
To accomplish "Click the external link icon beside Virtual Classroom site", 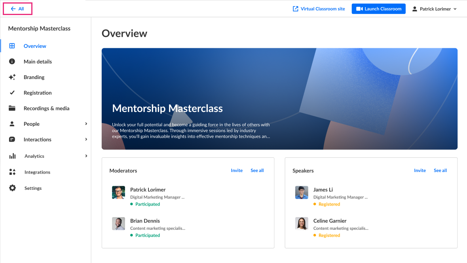I will (x=296, y=9).
